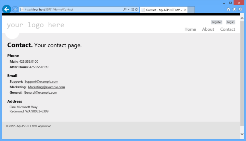Screen dimensions: 246x141
Task: Open the Favorites star icon
Action: click(x=234, y=9)
